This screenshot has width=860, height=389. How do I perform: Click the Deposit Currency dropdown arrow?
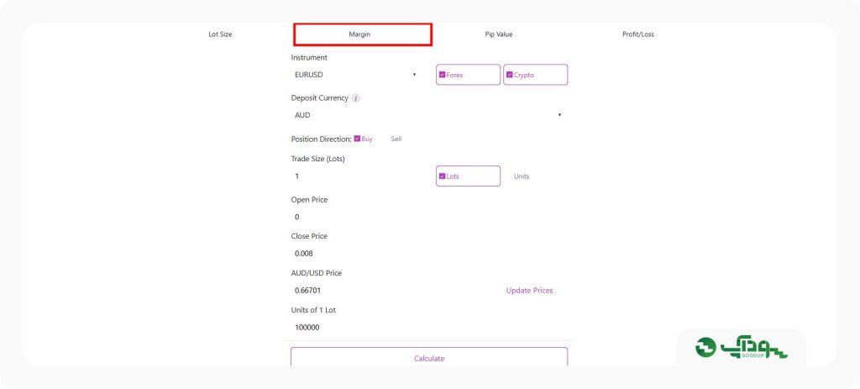coord(559,115)
